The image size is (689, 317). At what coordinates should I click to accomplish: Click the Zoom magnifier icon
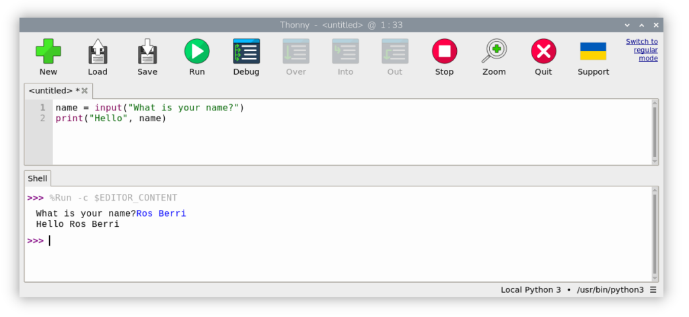tap(494, 51)
